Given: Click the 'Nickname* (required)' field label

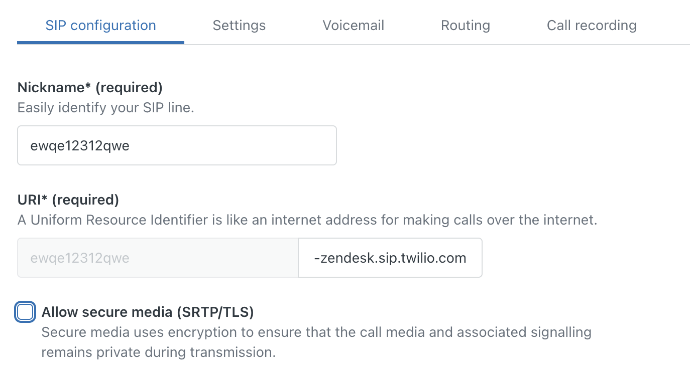Looking at the screenshot, I should (90, 88).
